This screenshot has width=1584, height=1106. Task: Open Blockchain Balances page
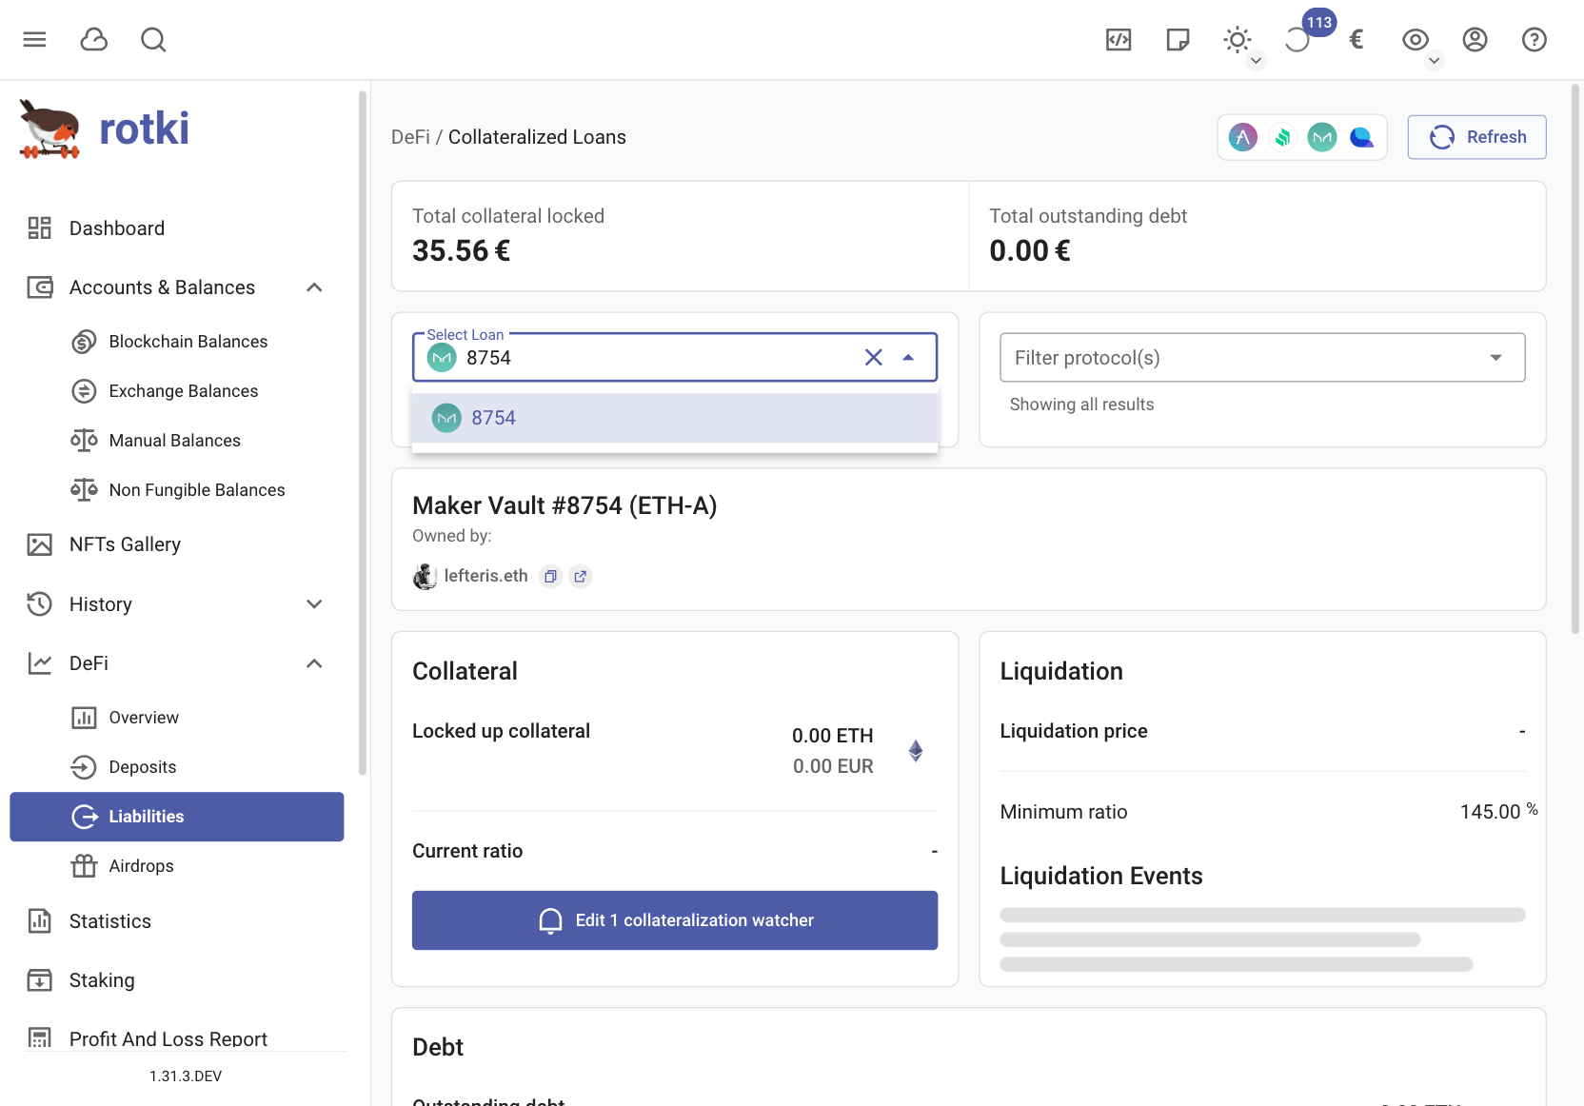(177, 342)
